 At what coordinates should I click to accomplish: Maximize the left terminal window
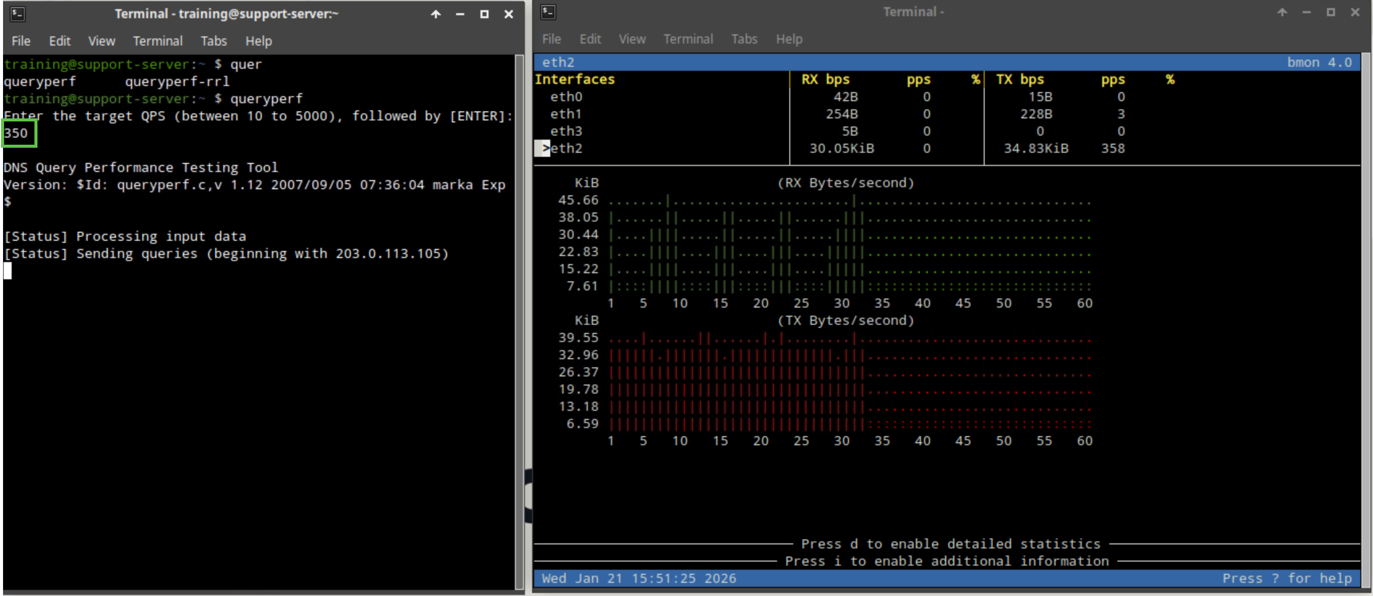[x=484, y=14]
